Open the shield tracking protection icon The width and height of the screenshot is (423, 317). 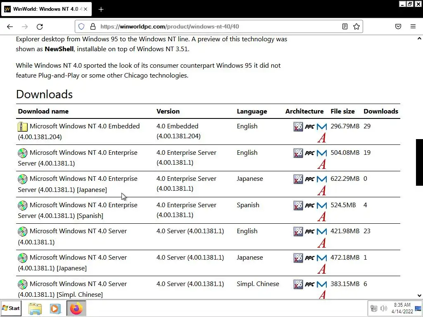coord(81,26)
